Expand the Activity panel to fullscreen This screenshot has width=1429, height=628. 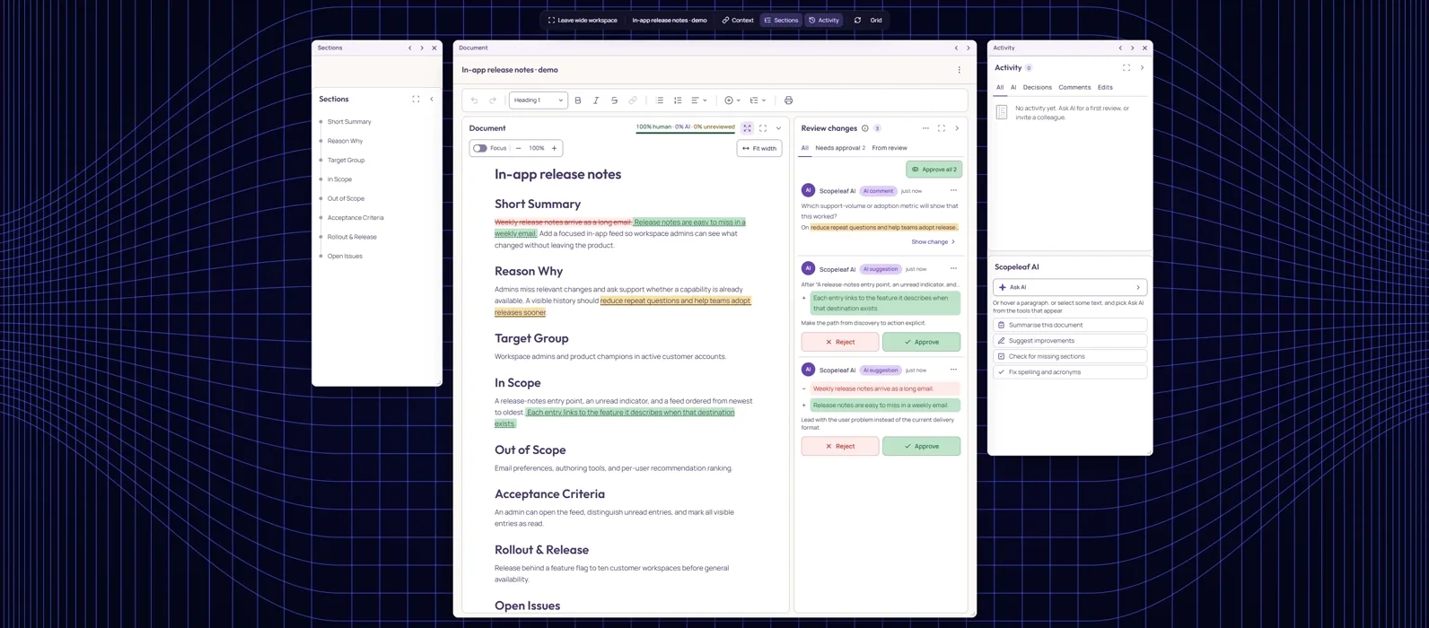click(1127, 67)
